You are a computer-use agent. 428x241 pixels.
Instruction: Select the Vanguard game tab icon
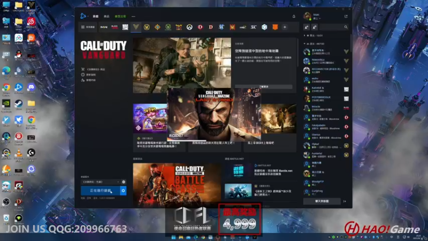(x=136, y=27)
